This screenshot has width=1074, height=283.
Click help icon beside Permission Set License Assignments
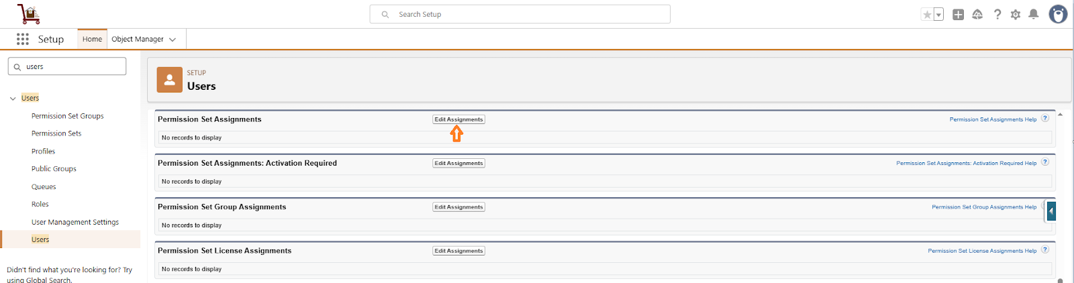click(1045, 250)
